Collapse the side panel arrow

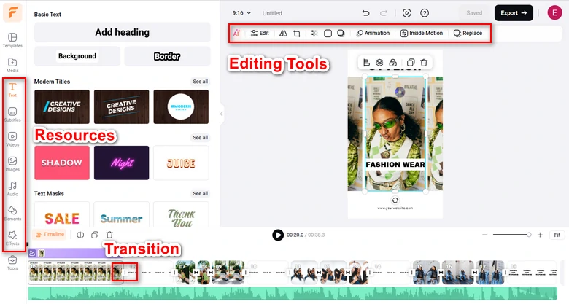221,114
